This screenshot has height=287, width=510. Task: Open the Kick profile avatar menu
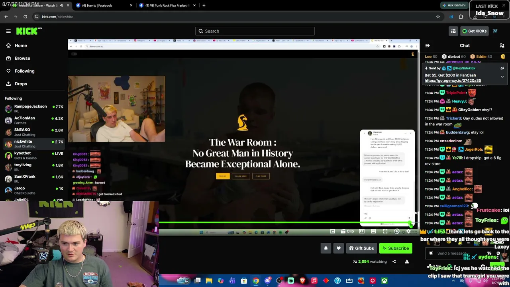click(x=495, y=31)
